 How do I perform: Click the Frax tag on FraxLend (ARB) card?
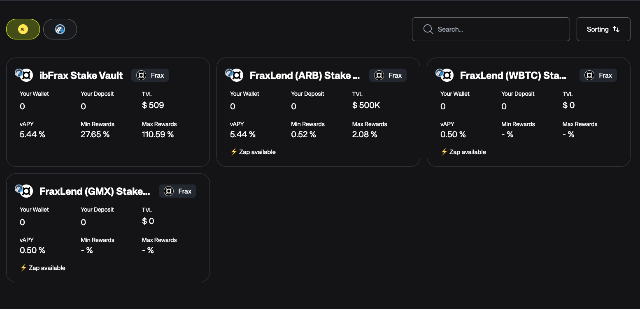click(x=388, y=75)
